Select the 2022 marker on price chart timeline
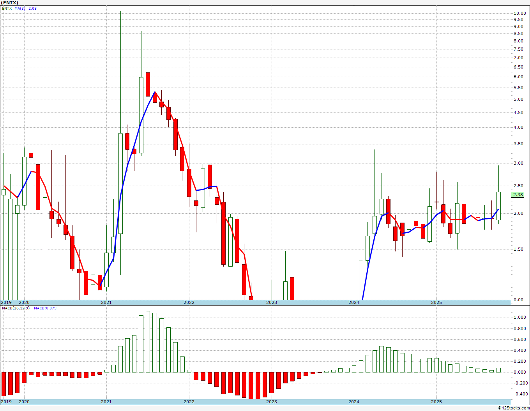 pyautogui.click(x=189, y=302)
